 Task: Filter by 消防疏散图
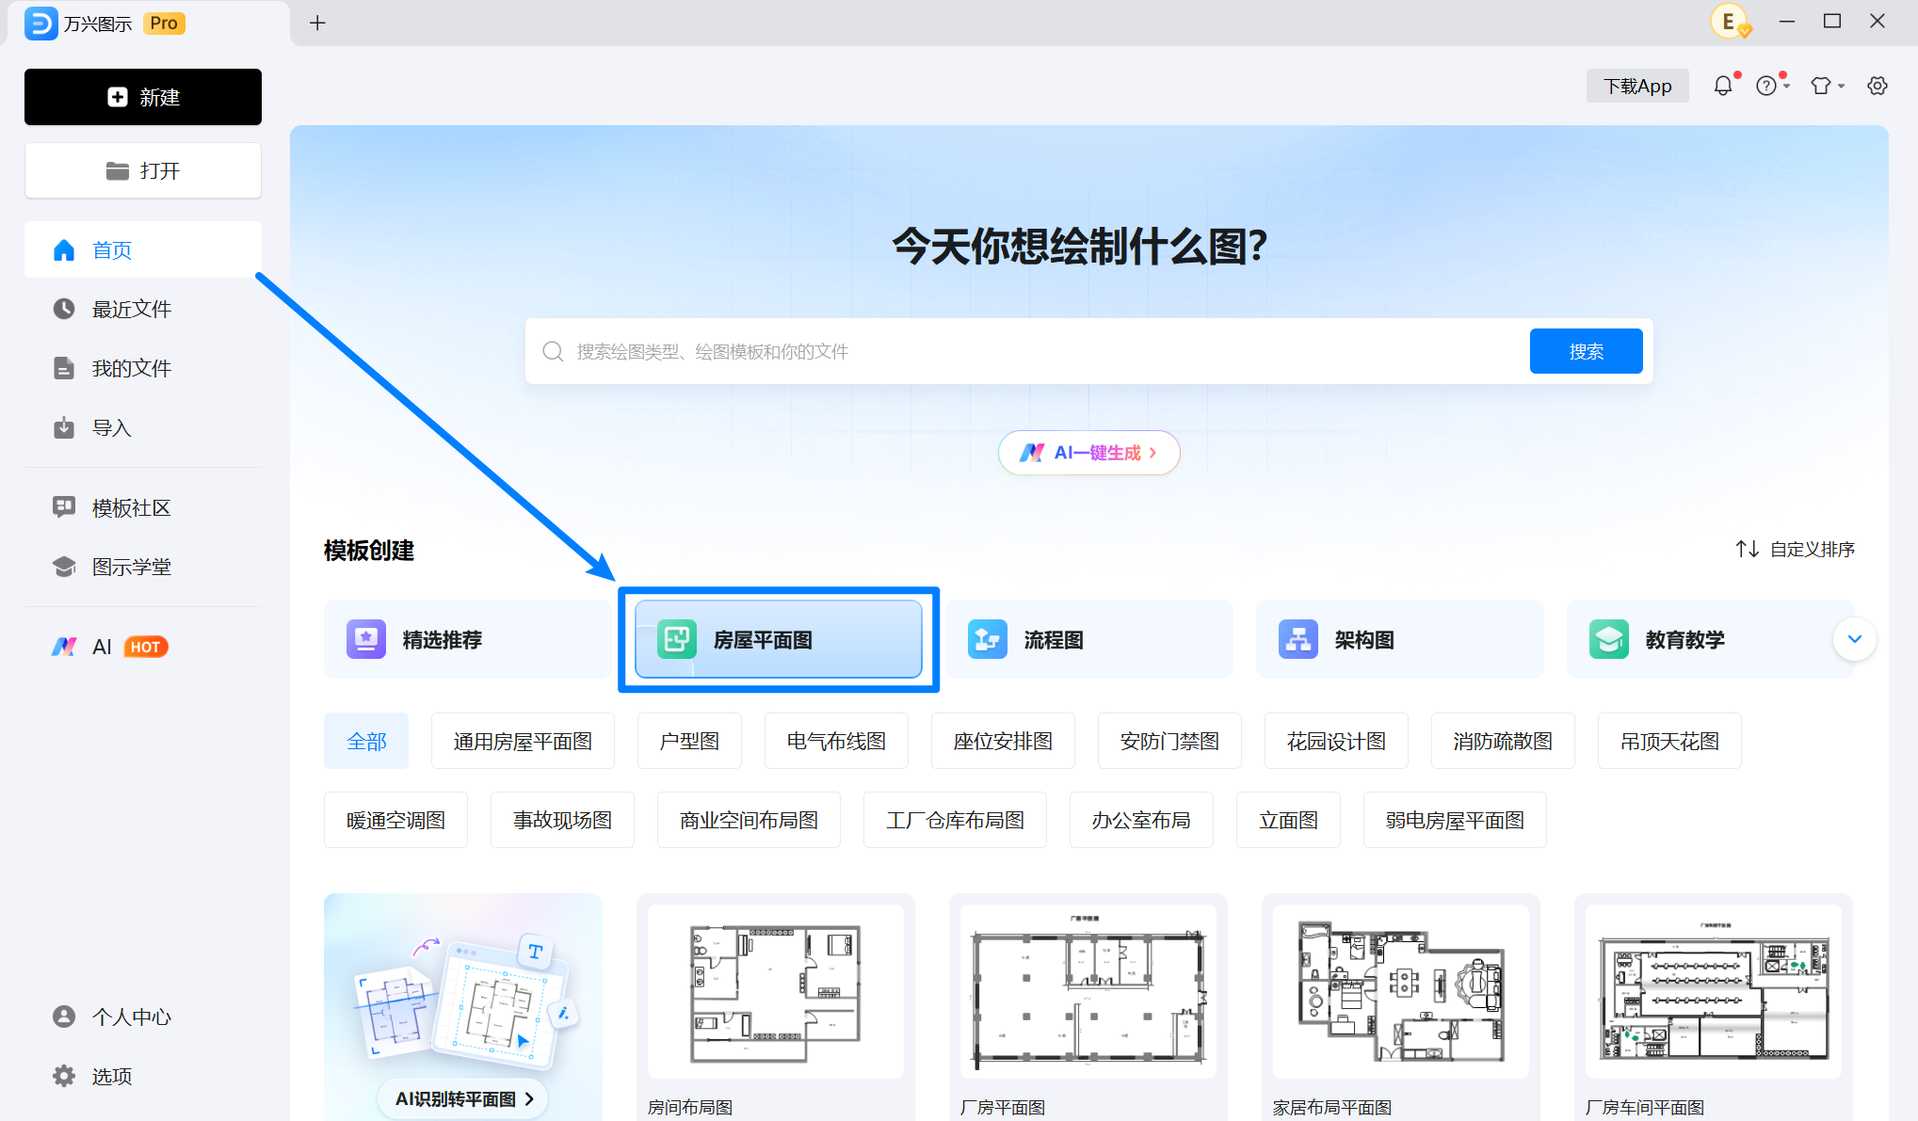click(1503, 741)
